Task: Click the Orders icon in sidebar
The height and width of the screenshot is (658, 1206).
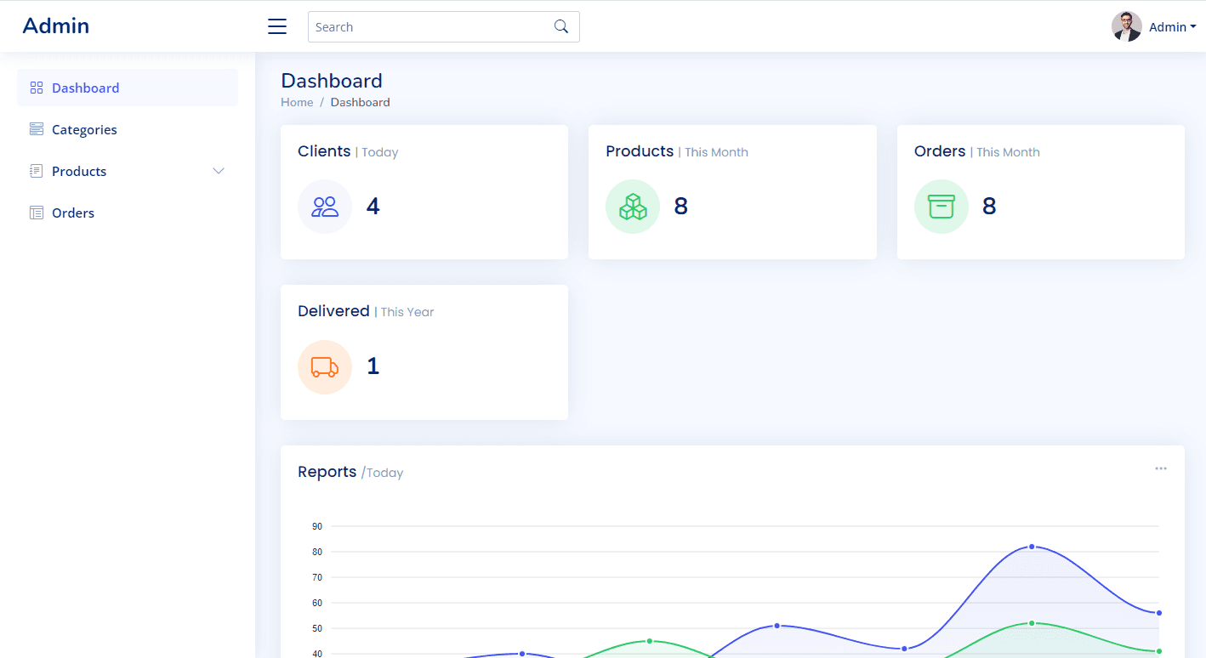Action: (x=37, y=213)
